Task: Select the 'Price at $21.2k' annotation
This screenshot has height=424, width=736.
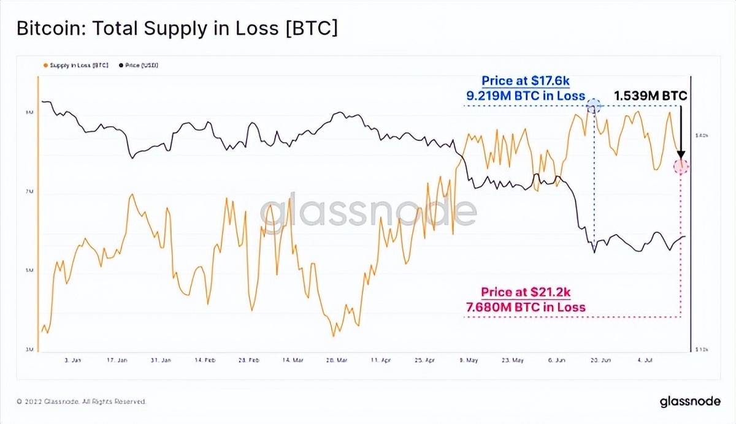Action: 526,292
